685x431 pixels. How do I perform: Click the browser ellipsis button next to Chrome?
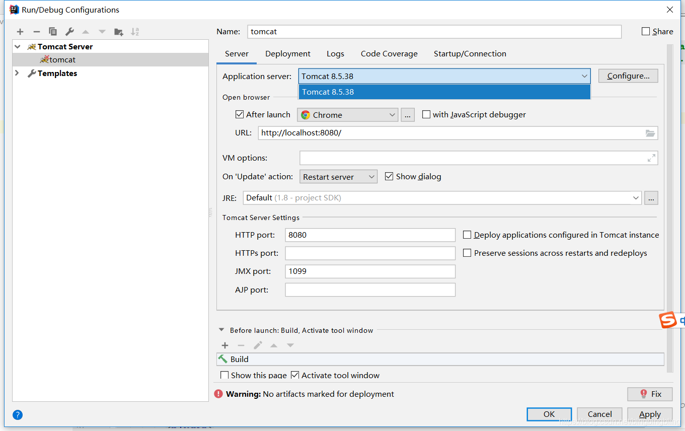click(x=408, y=115)
